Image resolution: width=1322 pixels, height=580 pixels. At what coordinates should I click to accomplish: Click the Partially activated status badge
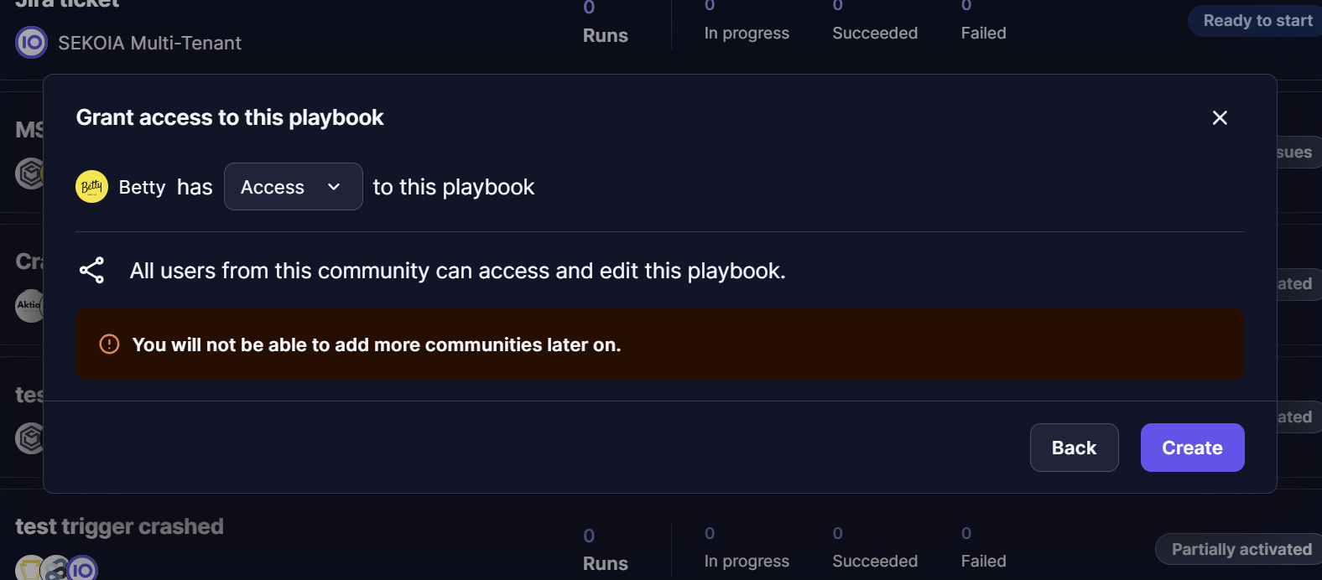point(1238,549)
